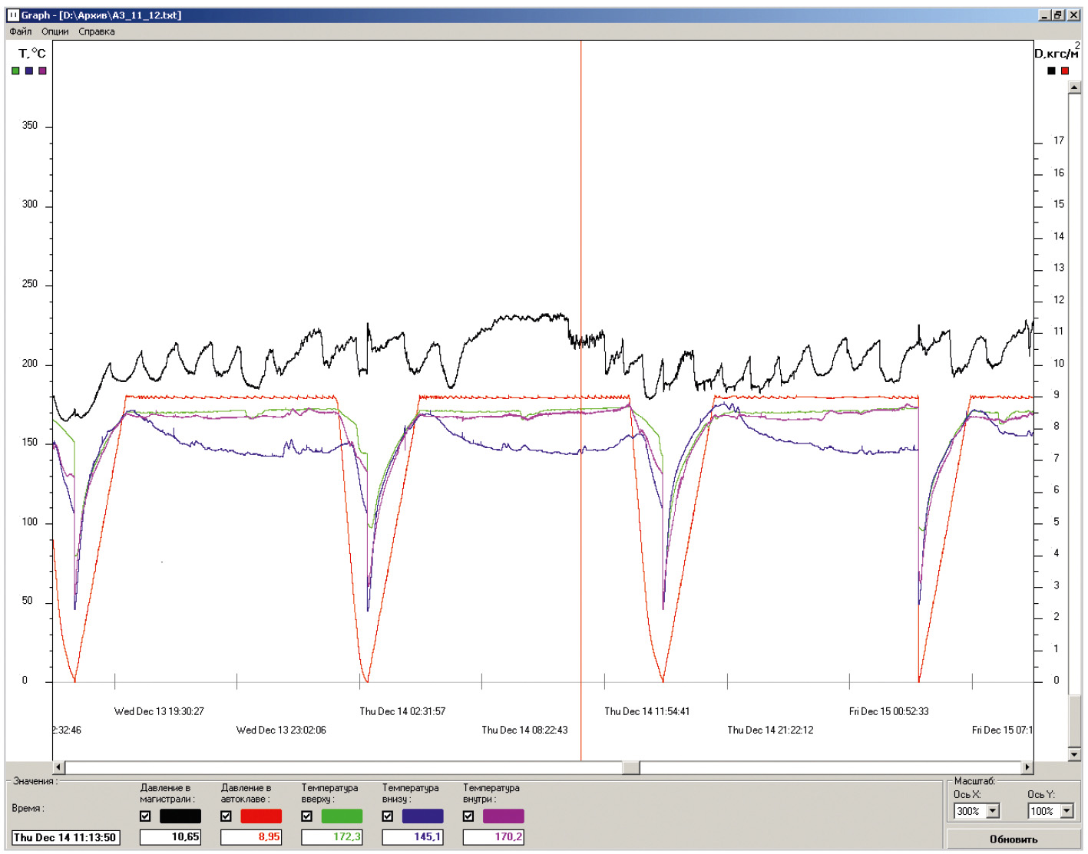
Task: Click the horizontal scrollbar thumb
Action: [631, 767]
